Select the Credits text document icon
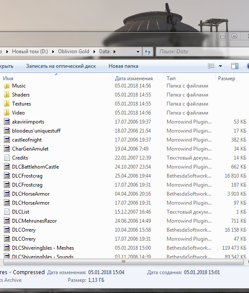This screenshot has width=249, height=293. (x=7, y=158)
